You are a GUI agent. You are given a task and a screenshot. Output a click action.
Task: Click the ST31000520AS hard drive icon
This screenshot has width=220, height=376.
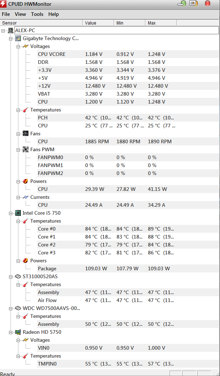18,276
